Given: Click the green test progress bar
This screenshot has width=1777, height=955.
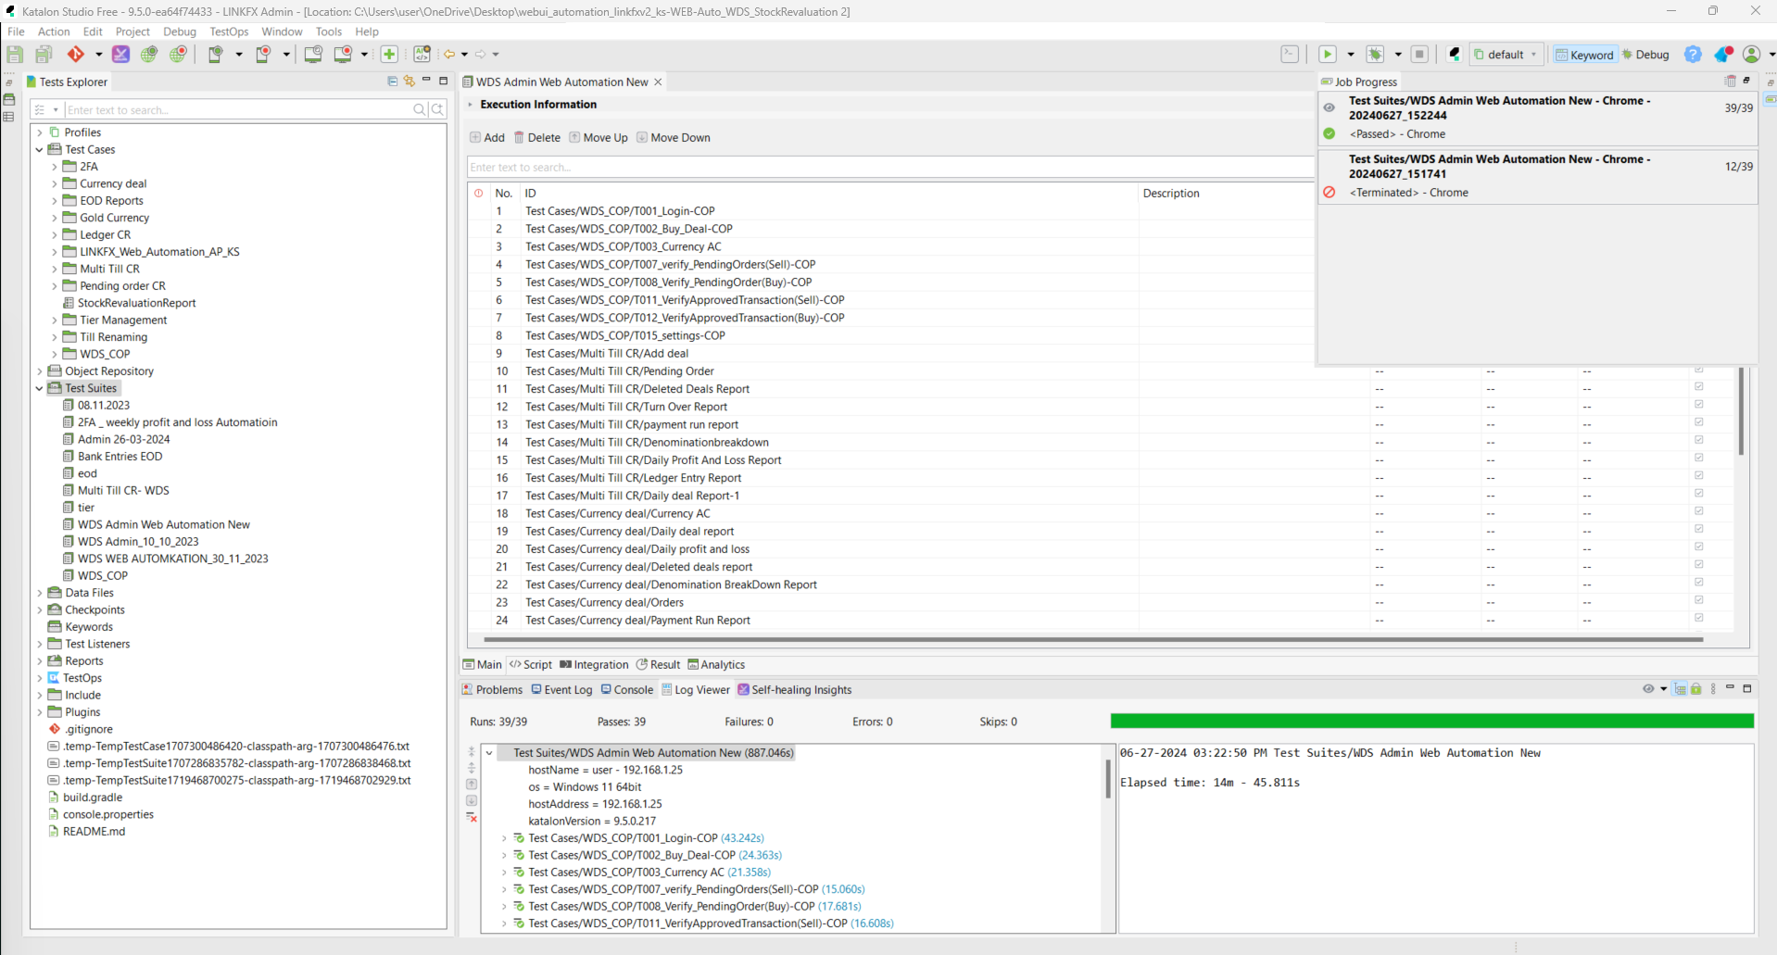Looking at the screenshot, I should click(1431, 722).
